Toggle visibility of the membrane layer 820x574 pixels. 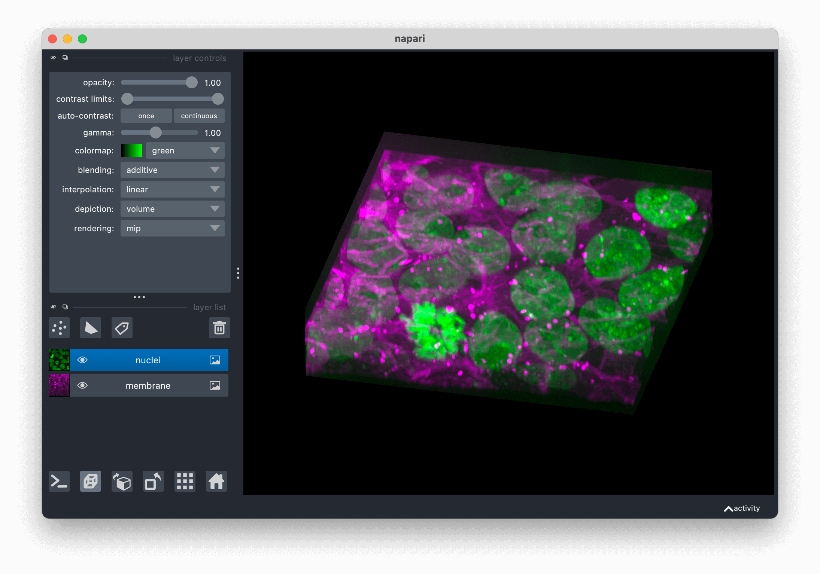[82, 385]
